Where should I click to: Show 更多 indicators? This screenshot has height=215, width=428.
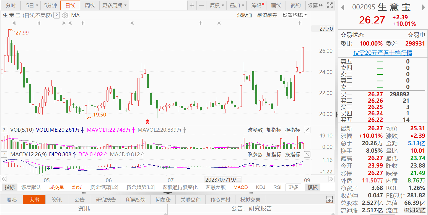pos(293,187)
